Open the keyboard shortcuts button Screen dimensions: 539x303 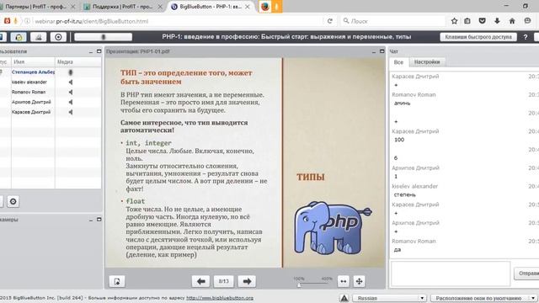click(478, 37)
